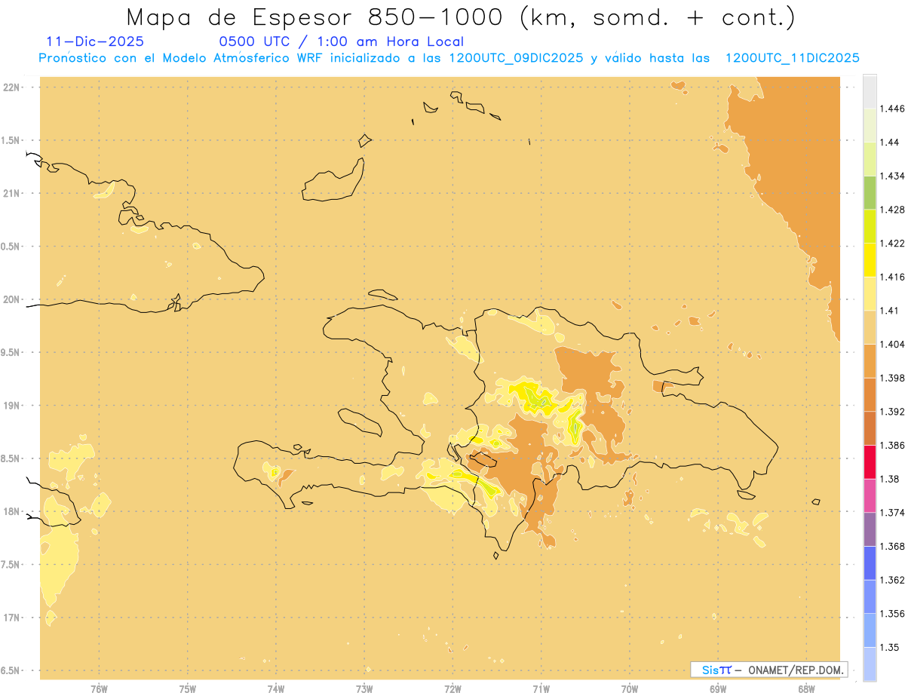Screen dimensions: 905x699
Task: Click the 21N latitude label
Action: 12,193
